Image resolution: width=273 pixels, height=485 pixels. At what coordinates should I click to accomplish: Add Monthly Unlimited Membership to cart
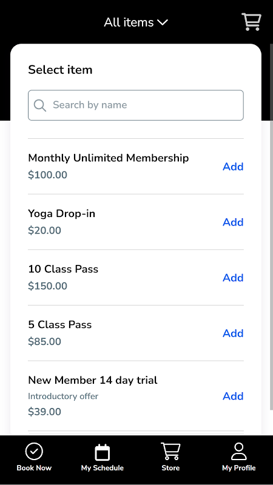pos(233,167)
